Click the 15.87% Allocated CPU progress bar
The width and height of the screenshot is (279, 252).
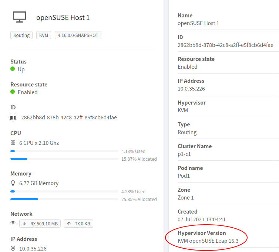[64, 159]
